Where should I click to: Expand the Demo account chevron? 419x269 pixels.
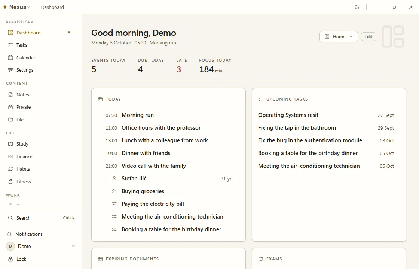[x=73, y=246]
